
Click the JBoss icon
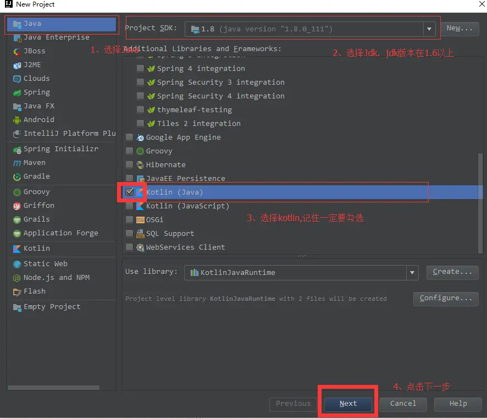[17, 51]
